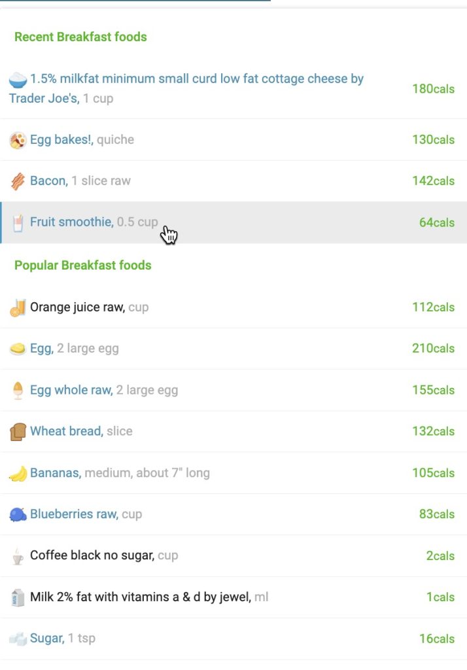Pick Wheat bread from popular foods
The image size is (467, 670).
point(66,432)
